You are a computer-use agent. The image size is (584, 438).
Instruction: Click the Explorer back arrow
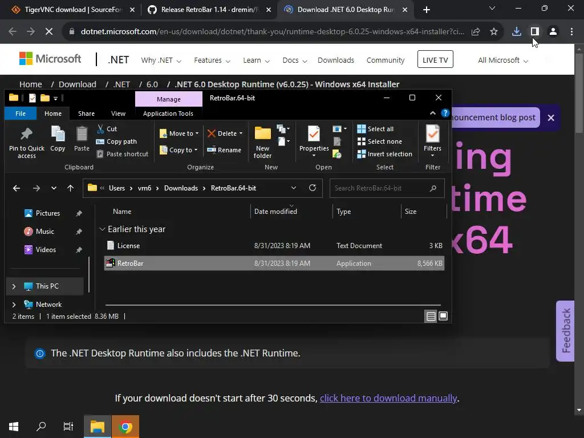(17, 188)
